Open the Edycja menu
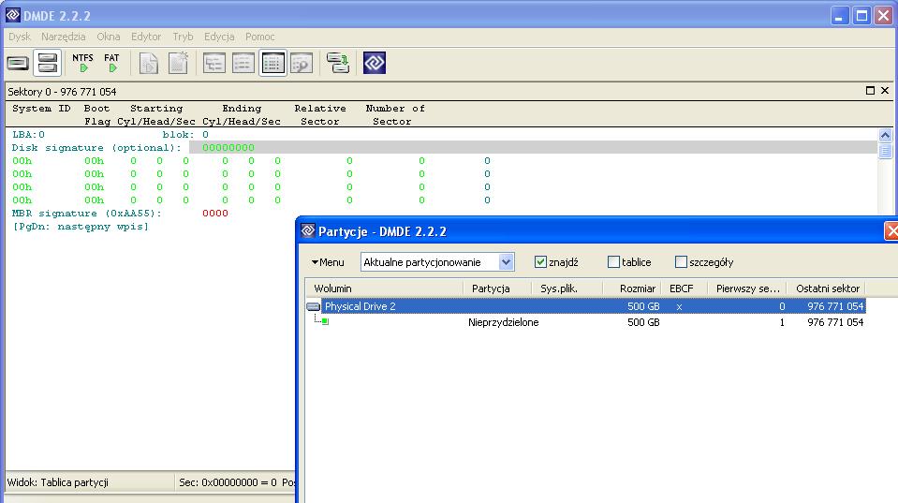This screenshot has width=898, height=503. (x=219, y=37)
